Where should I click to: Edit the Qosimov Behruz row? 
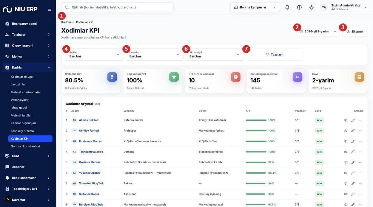(353, 162)
